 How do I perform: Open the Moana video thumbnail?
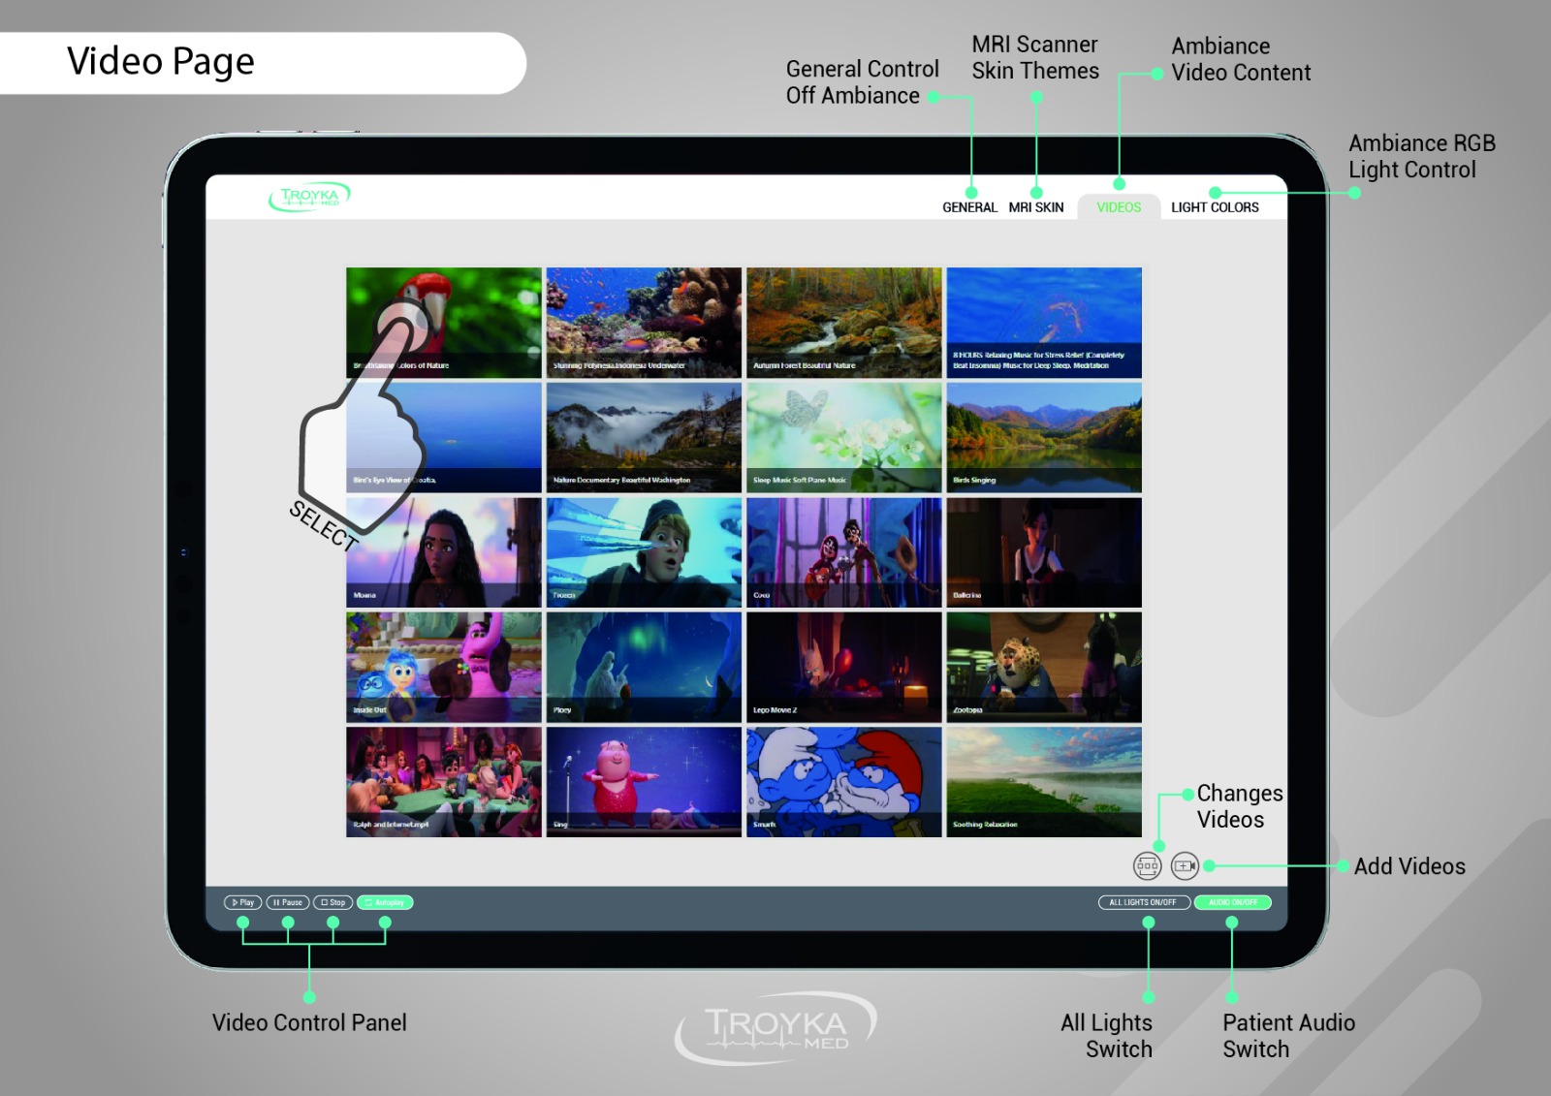[x=444, y=552]
